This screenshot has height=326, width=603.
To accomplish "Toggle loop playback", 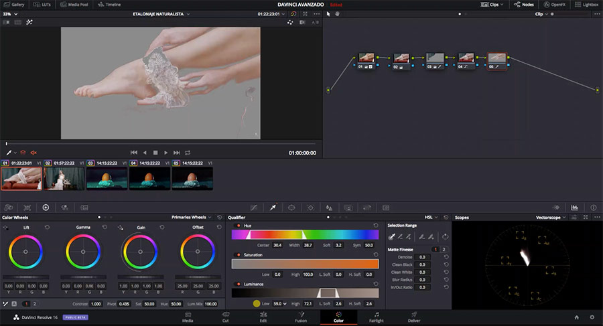I will click(x=188, y=153).
